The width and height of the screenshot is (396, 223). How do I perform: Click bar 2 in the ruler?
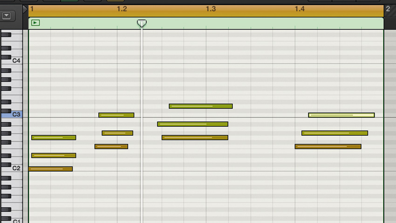(x=388, y=9)
